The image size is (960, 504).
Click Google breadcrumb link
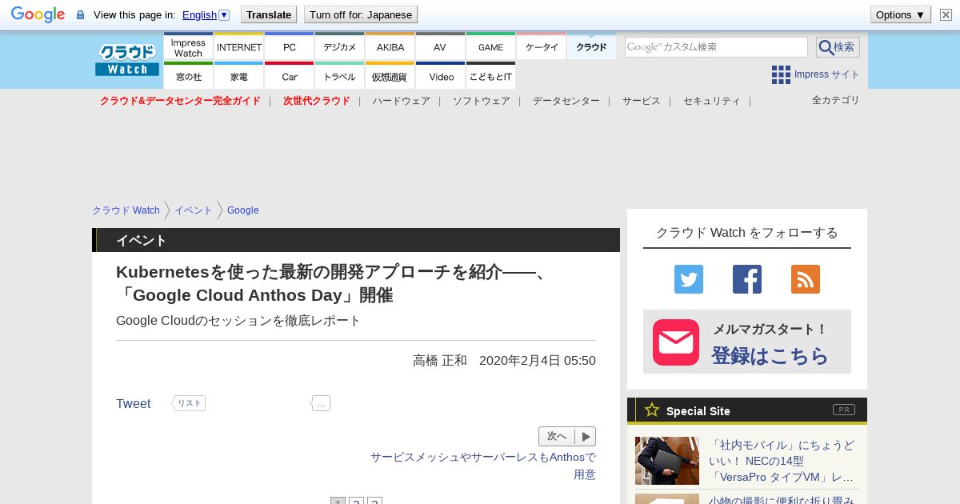(243, 210)
